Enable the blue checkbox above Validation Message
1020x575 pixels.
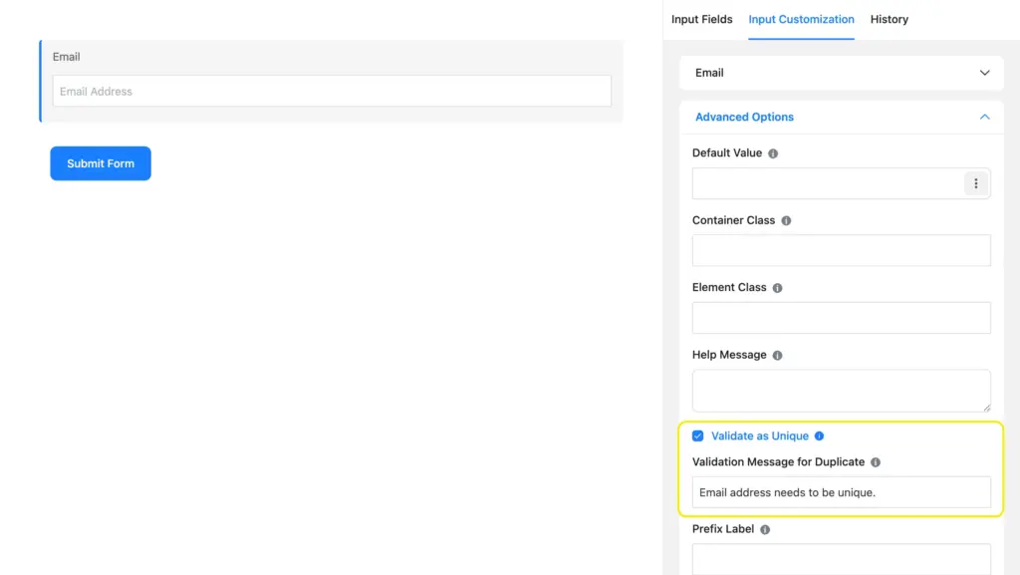point(697,435)
